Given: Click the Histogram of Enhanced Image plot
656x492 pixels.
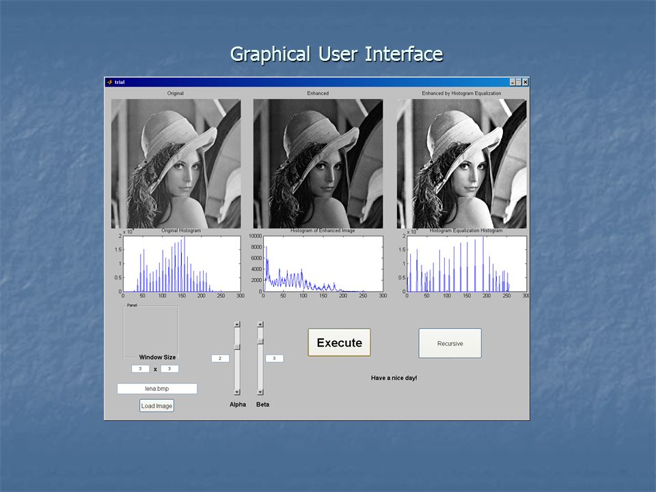Looking at the screenshot, I should [323, 264].
